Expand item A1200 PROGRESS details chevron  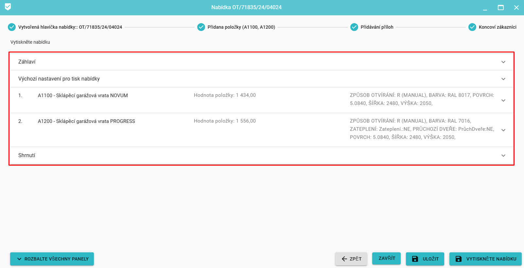click(503, 130)
